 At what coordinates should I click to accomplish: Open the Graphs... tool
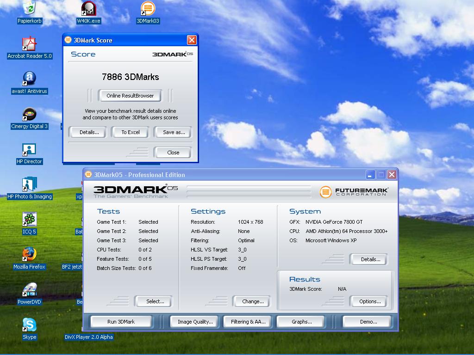301,322
